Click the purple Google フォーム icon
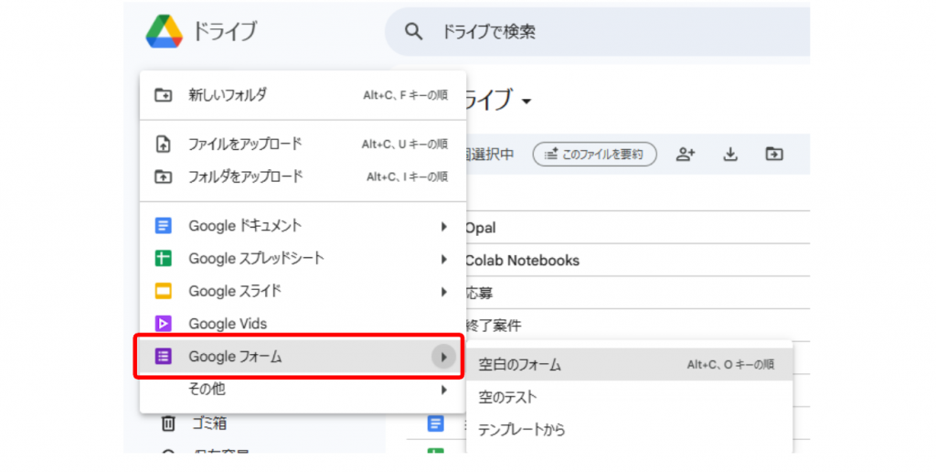The height and width of the screenshot is (472, 936). click(x=164, y=357)
